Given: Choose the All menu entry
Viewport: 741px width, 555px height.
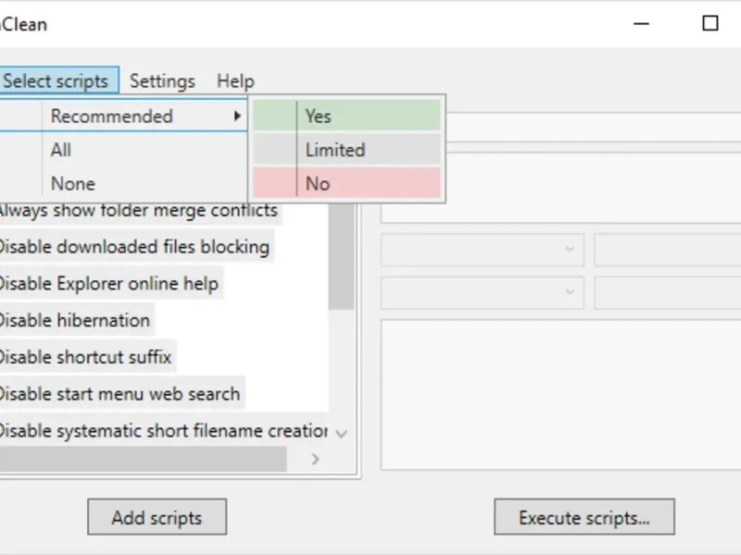Looking at the screenshot, I should coord(61,150).
